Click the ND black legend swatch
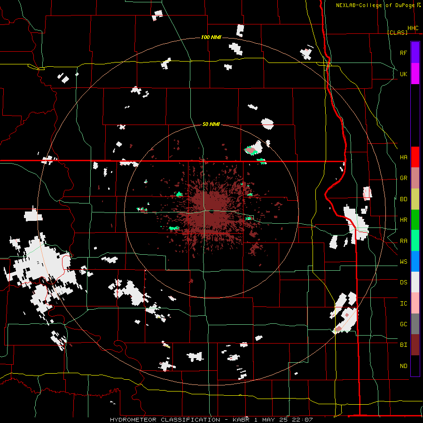423x423 pixels. (415, 366)
